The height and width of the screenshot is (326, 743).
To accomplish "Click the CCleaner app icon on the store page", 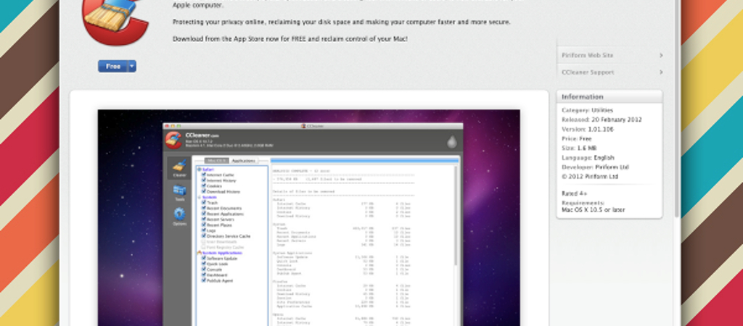I will 117,21.
